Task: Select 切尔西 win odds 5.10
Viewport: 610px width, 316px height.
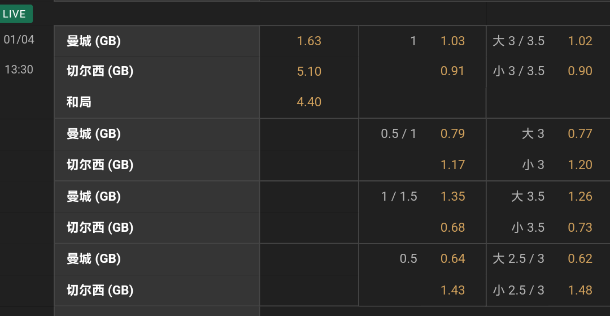Action: [x=309, y=71]
